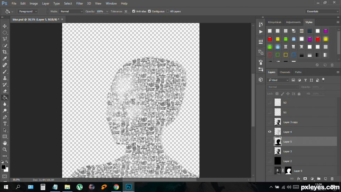
Task: Select the b1 layer row
Action: 302,112
